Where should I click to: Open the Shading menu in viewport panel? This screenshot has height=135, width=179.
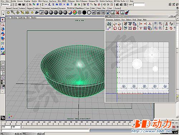pos(14,17)
